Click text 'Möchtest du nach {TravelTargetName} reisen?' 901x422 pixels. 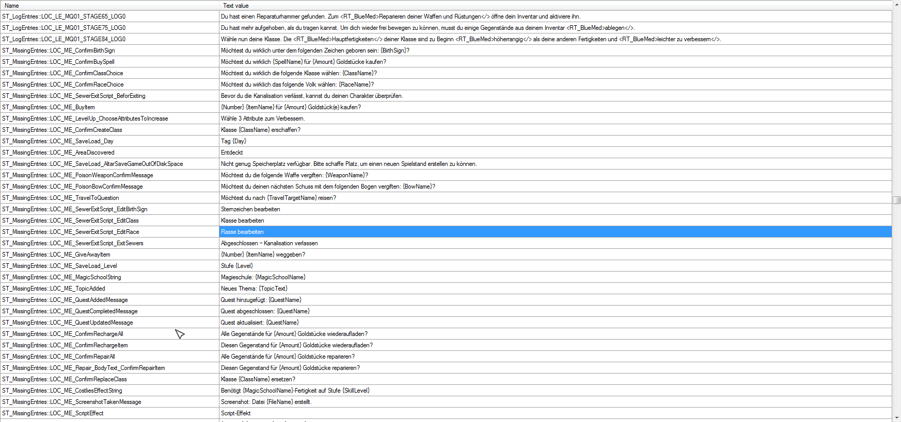[278, 198]
